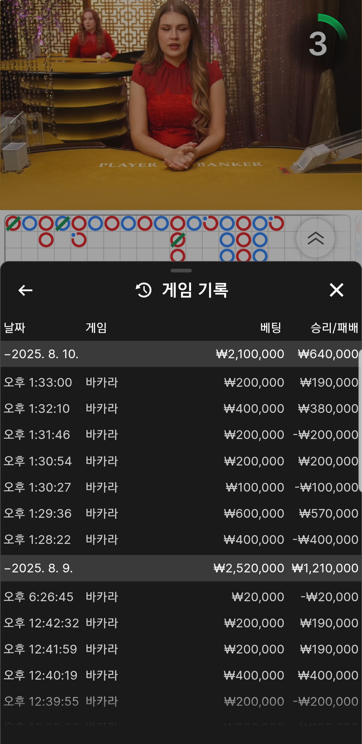Tap the ₩570,000 win amount
Viewport: 362px width, 744px height.
coord(328,513)
